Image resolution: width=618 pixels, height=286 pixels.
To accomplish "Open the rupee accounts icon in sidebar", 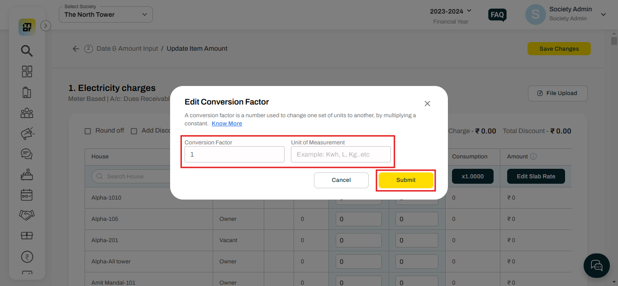I will pos(27,257).
